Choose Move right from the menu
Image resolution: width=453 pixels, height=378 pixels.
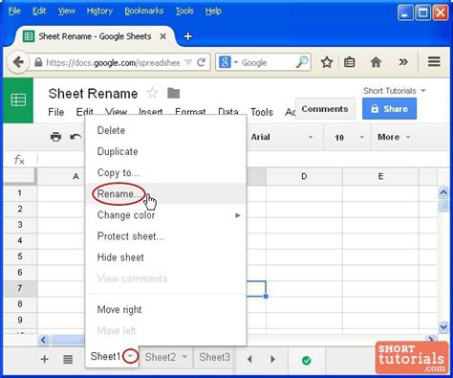[x=165, y=309]
